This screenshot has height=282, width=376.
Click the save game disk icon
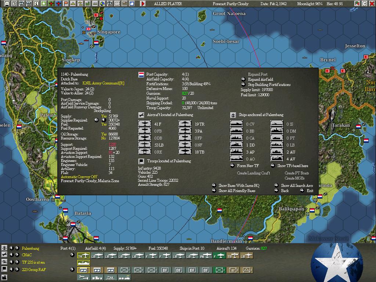coord(7,3)
